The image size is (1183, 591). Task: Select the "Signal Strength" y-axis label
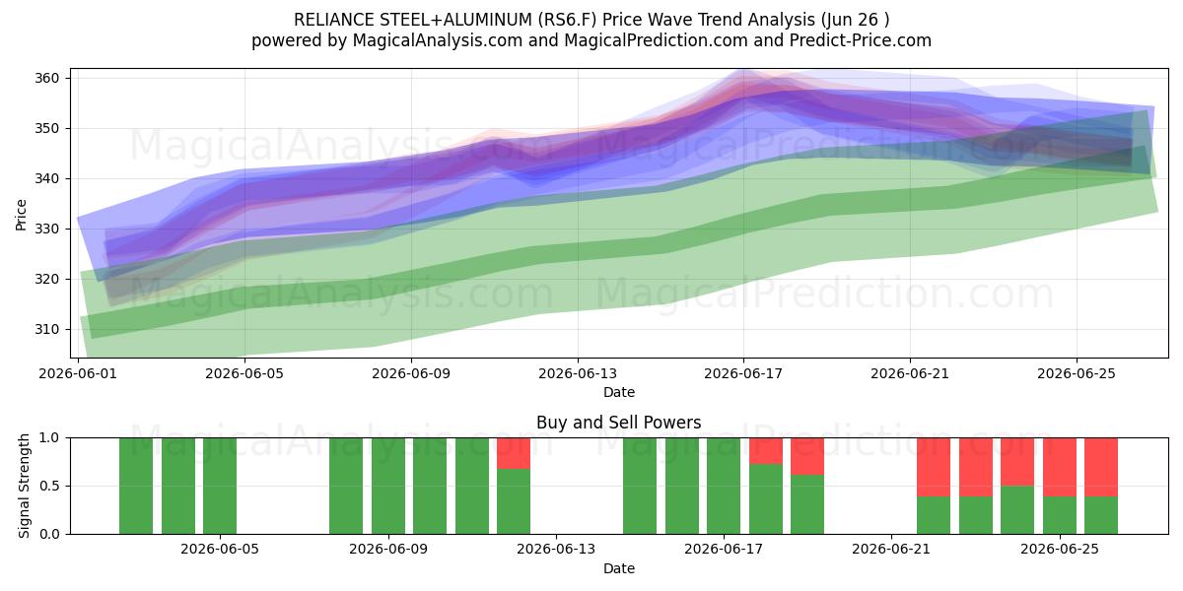(26, 486)
